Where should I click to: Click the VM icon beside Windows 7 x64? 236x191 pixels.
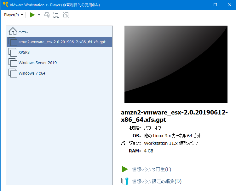[13, 73]
